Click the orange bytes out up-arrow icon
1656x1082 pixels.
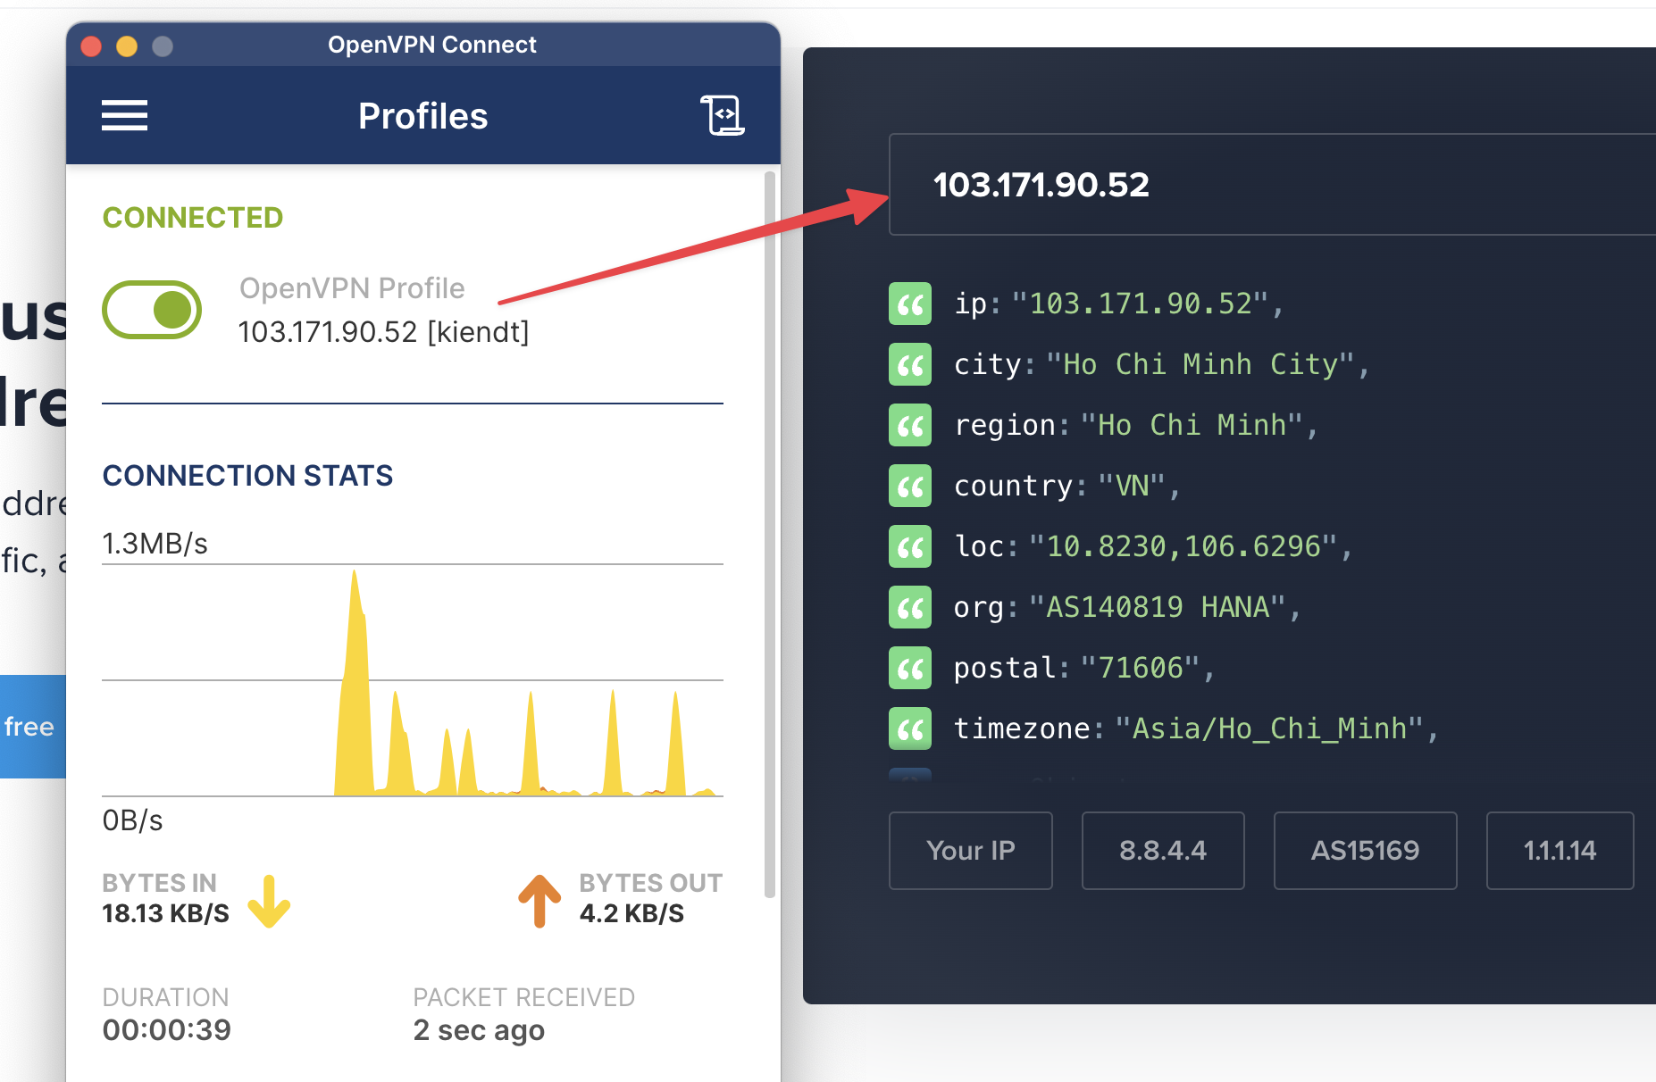pos(539,901)
